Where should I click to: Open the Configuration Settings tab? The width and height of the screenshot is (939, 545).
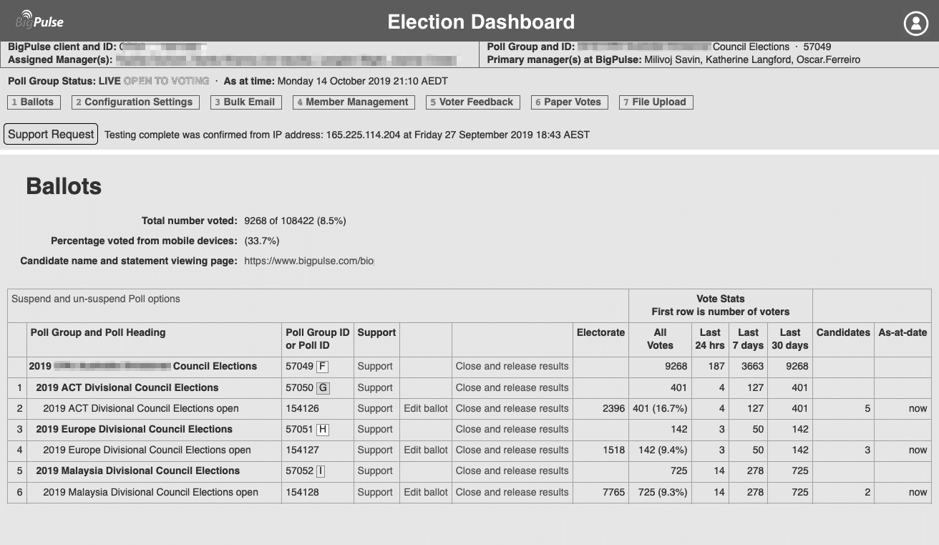click(x=135, y=102)
